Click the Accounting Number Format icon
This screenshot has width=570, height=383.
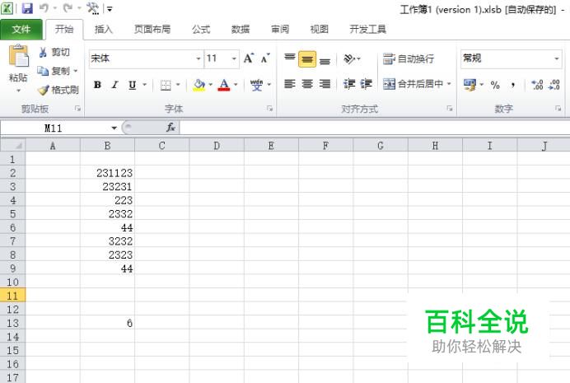tap(470, 85)
